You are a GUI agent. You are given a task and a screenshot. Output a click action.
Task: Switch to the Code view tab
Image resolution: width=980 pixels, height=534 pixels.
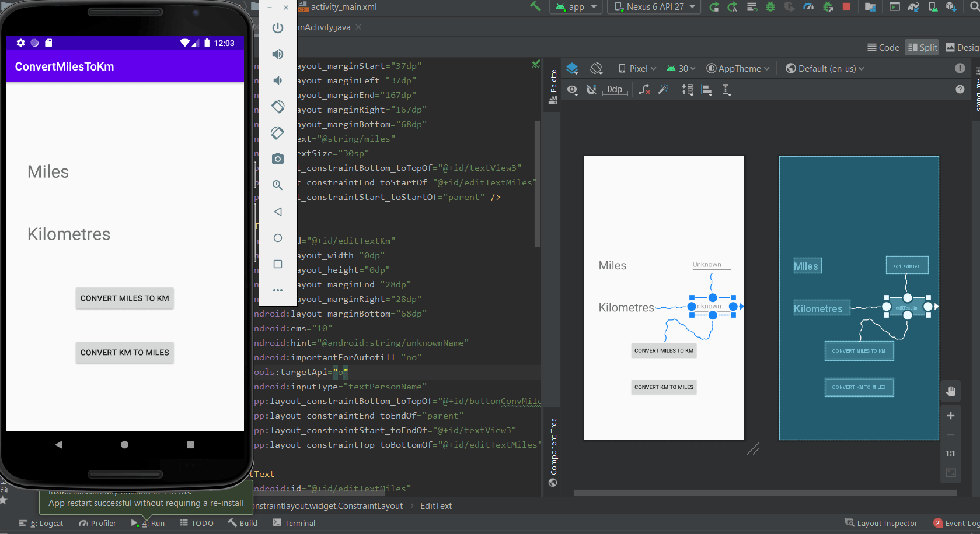pos(883,47)
